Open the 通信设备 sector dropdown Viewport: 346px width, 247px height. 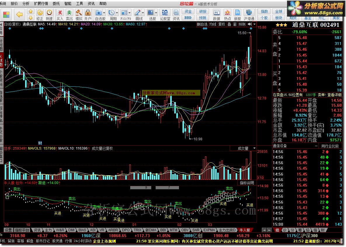click(x=316, y=146)
